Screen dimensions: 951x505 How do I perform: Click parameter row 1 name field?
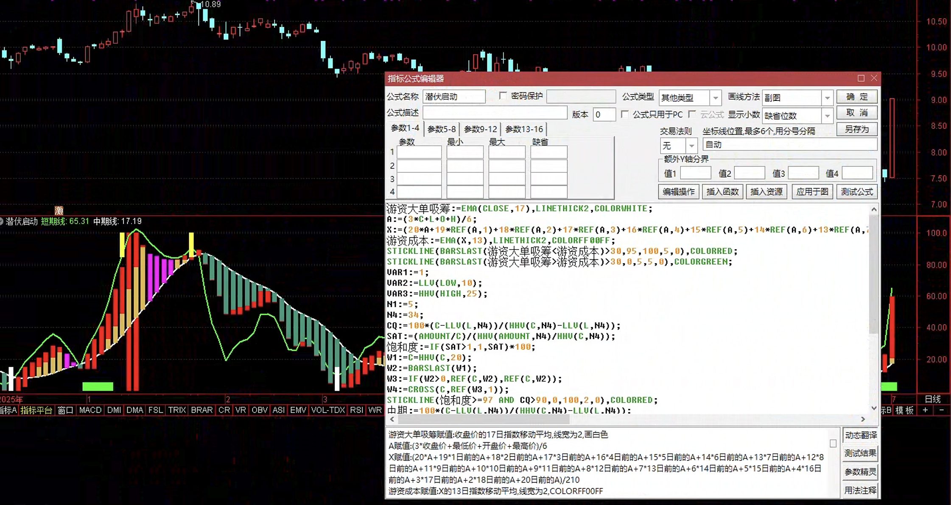click(x=419, y=152)
